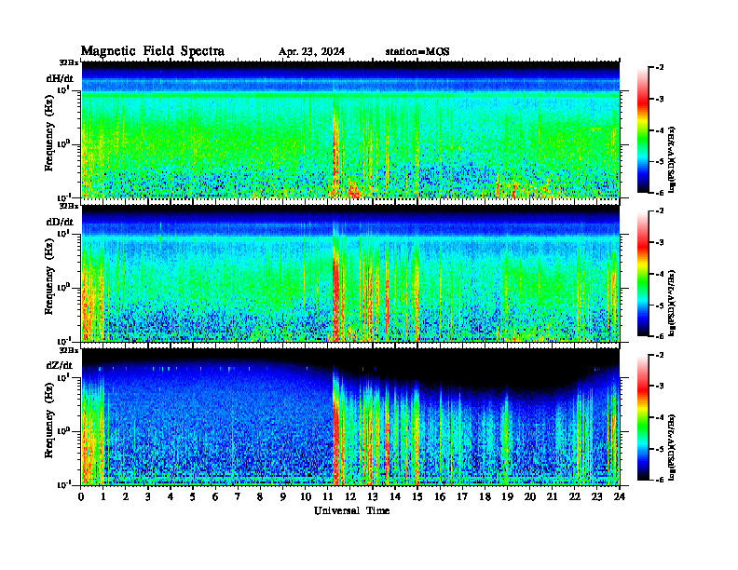Click the '7' hour tick on time axis
The height and width of the screenshot is (570, 738).
(x=238, y=496)
